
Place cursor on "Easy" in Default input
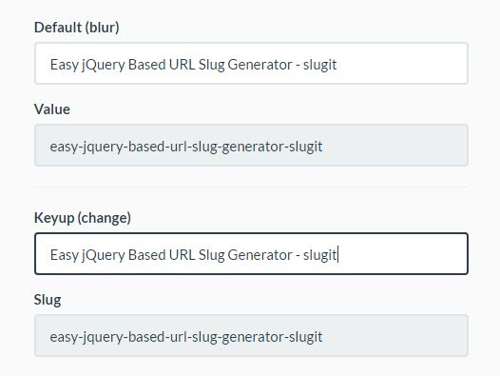click(x=64, y=65)
